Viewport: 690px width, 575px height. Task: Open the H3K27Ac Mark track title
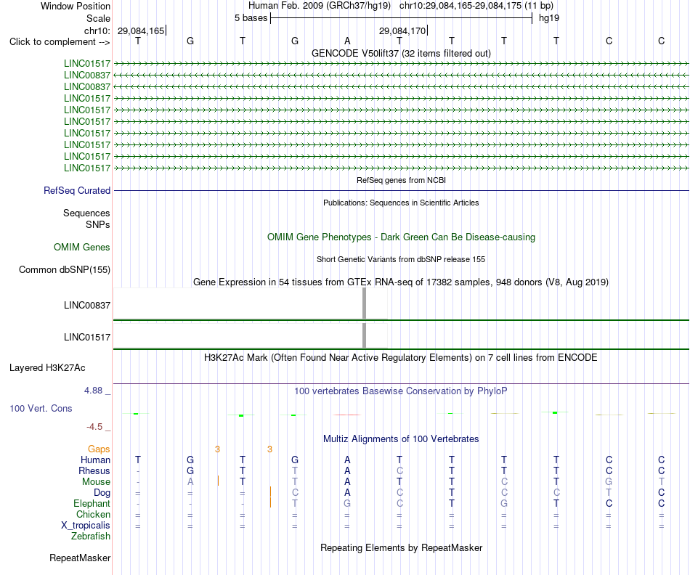pyautogui.click(x=401, y=358)
